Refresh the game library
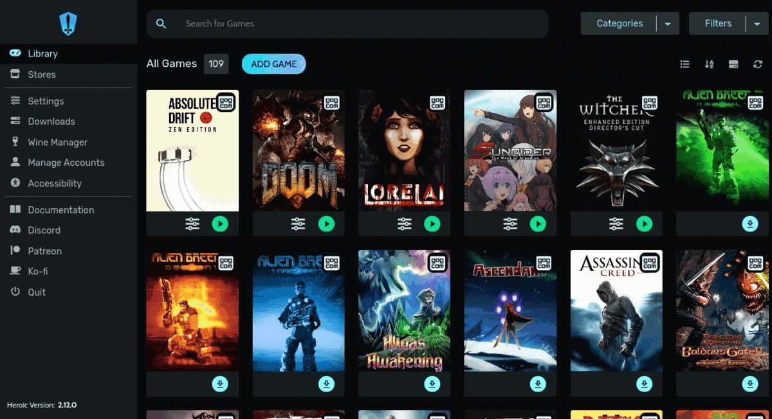 coord(758,64)
